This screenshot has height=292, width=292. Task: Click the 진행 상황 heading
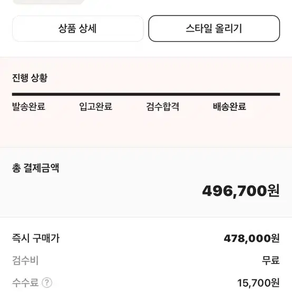pyautogui.click(x=30, y=77)
